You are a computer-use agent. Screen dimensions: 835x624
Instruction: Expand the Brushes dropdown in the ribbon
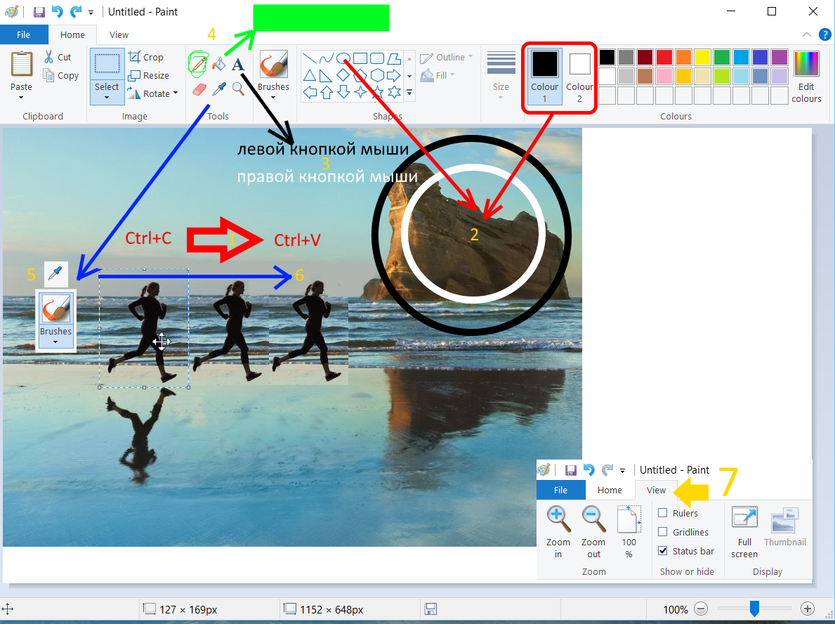point(273,98)
